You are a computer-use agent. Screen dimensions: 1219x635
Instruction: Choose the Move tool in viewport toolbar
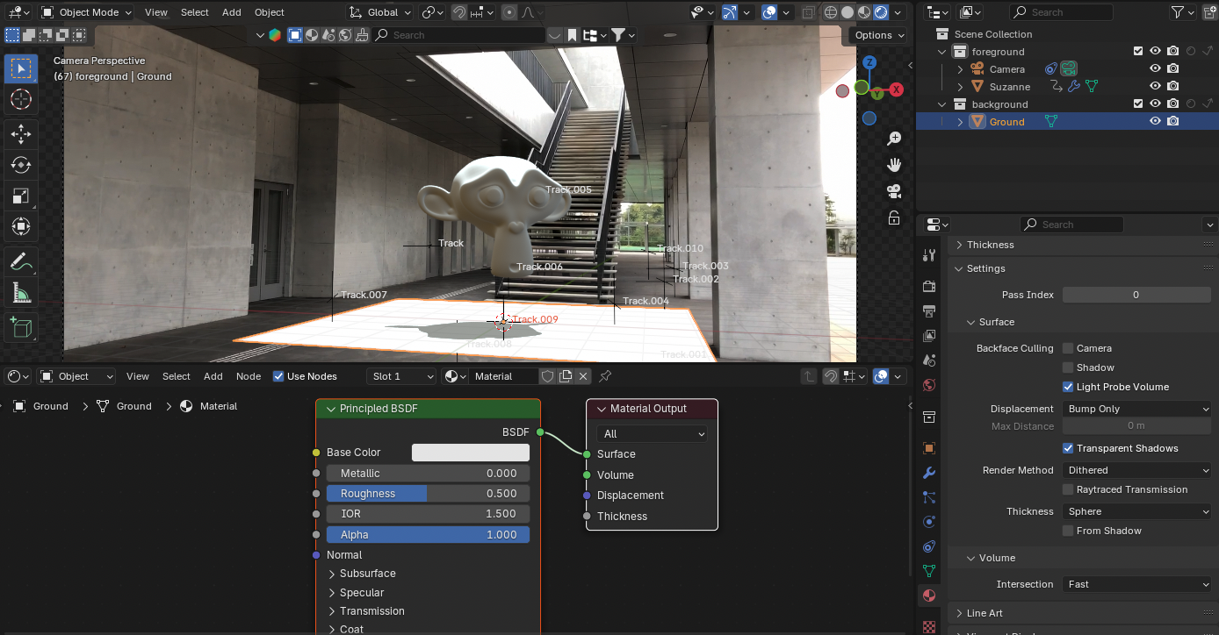pos(21,133)
